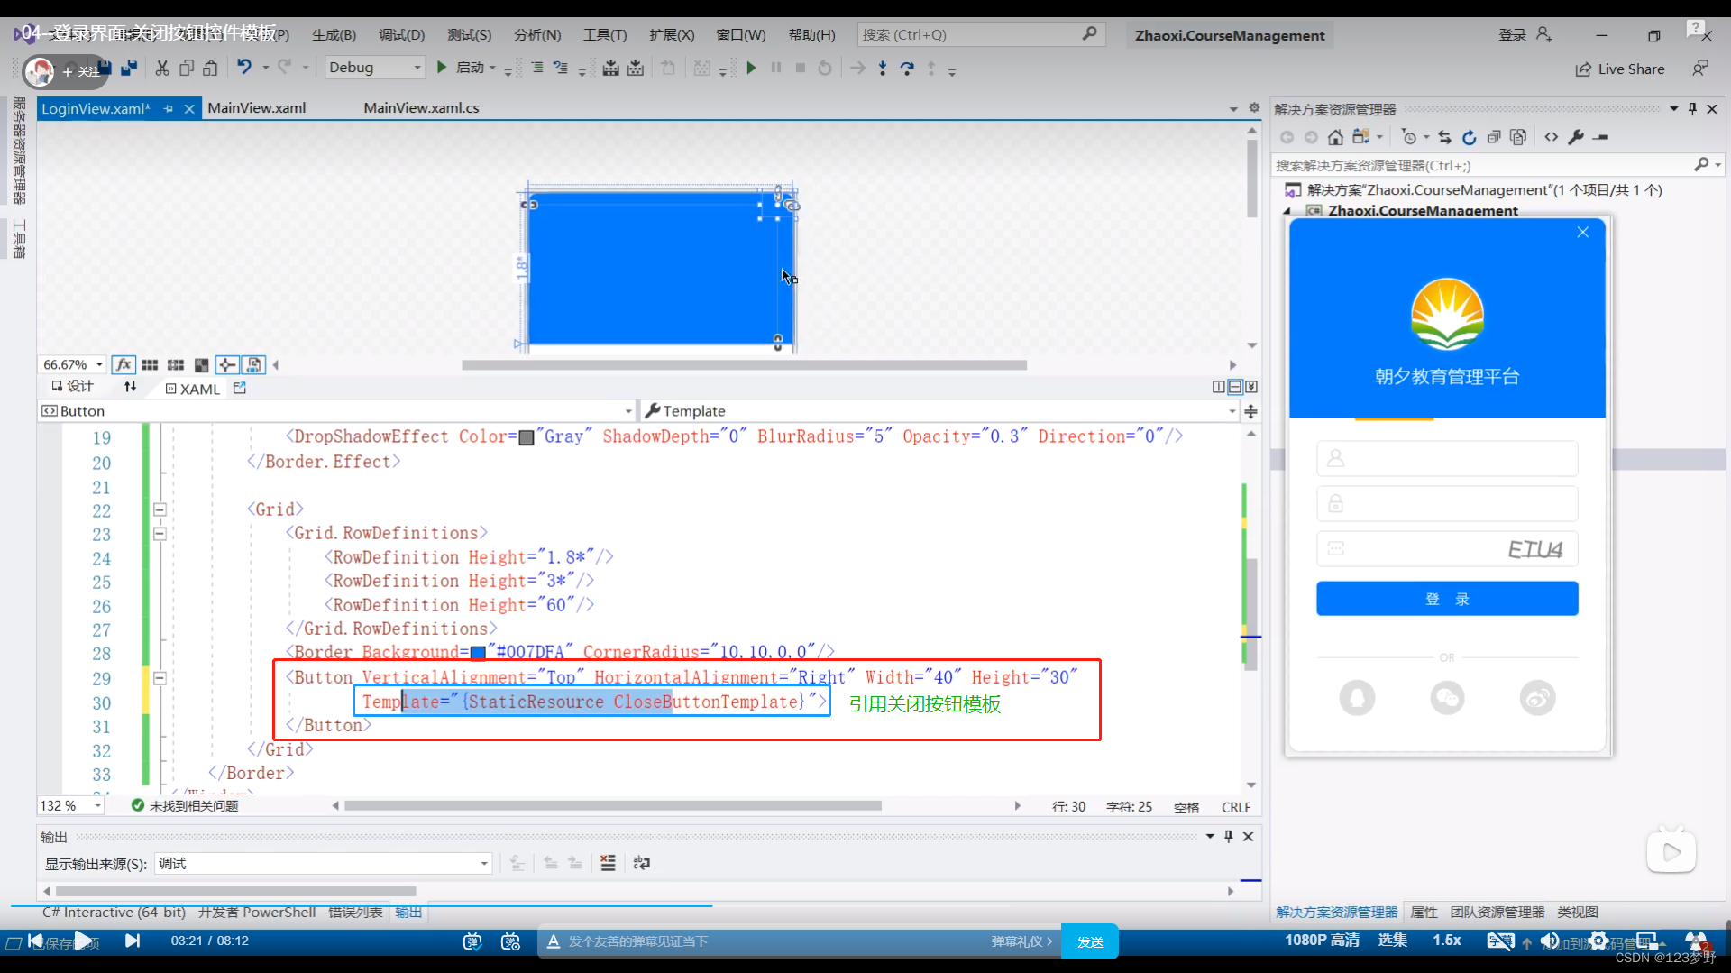Click the Save All disks icon
The image size is (1731, 973).
[129, 68]
